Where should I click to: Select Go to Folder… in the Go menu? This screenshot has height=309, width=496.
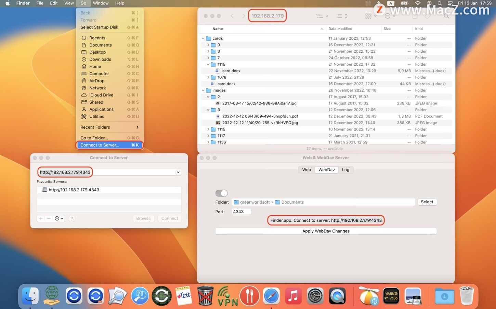109,138
